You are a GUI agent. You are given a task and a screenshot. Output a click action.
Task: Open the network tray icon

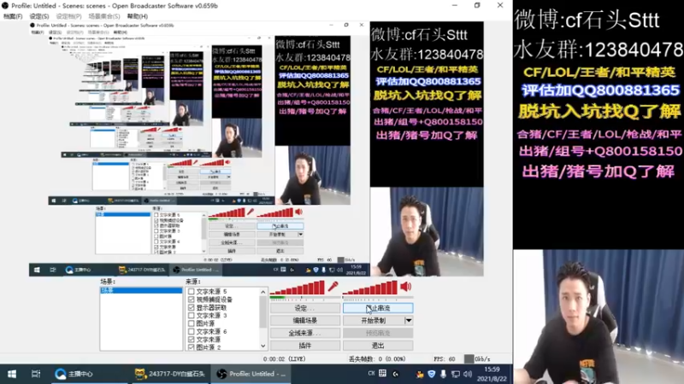[456, 374]
